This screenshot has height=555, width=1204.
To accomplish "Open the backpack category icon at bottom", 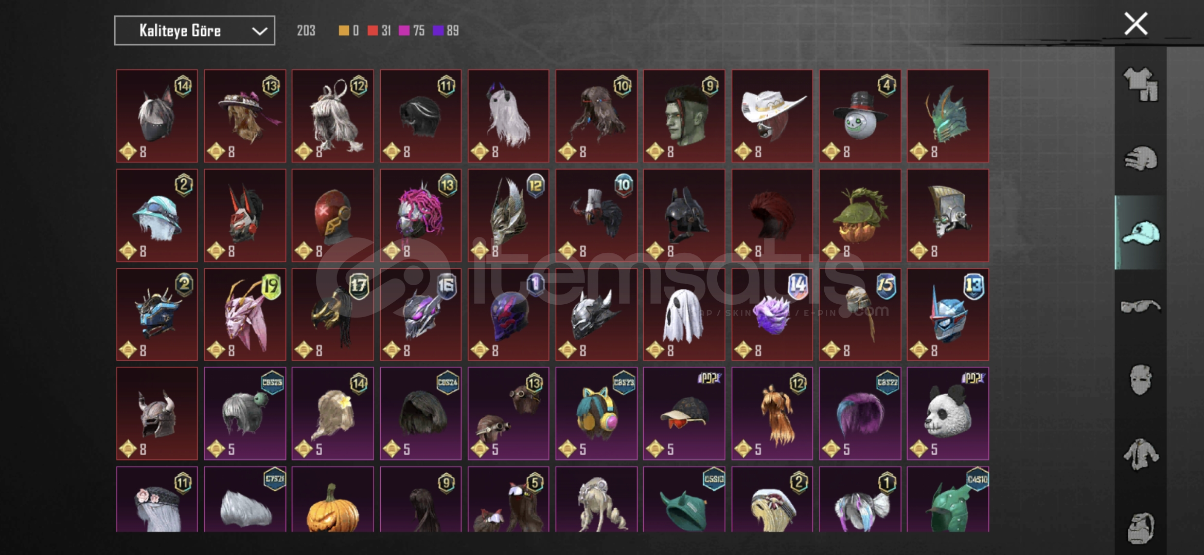I will 1140,528.
